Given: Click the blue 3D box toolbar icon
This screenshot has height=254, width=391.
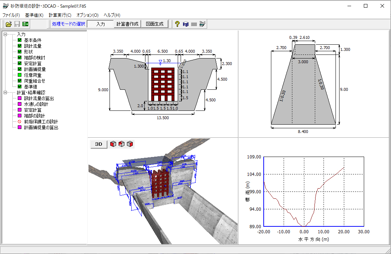Looking at the screenshot, I should pos(186,24).
